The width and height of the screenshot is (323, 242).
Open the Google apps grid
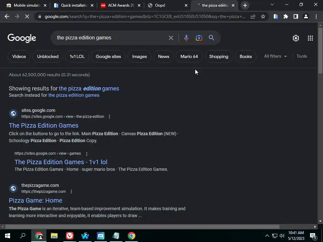[x=310, y=38]
